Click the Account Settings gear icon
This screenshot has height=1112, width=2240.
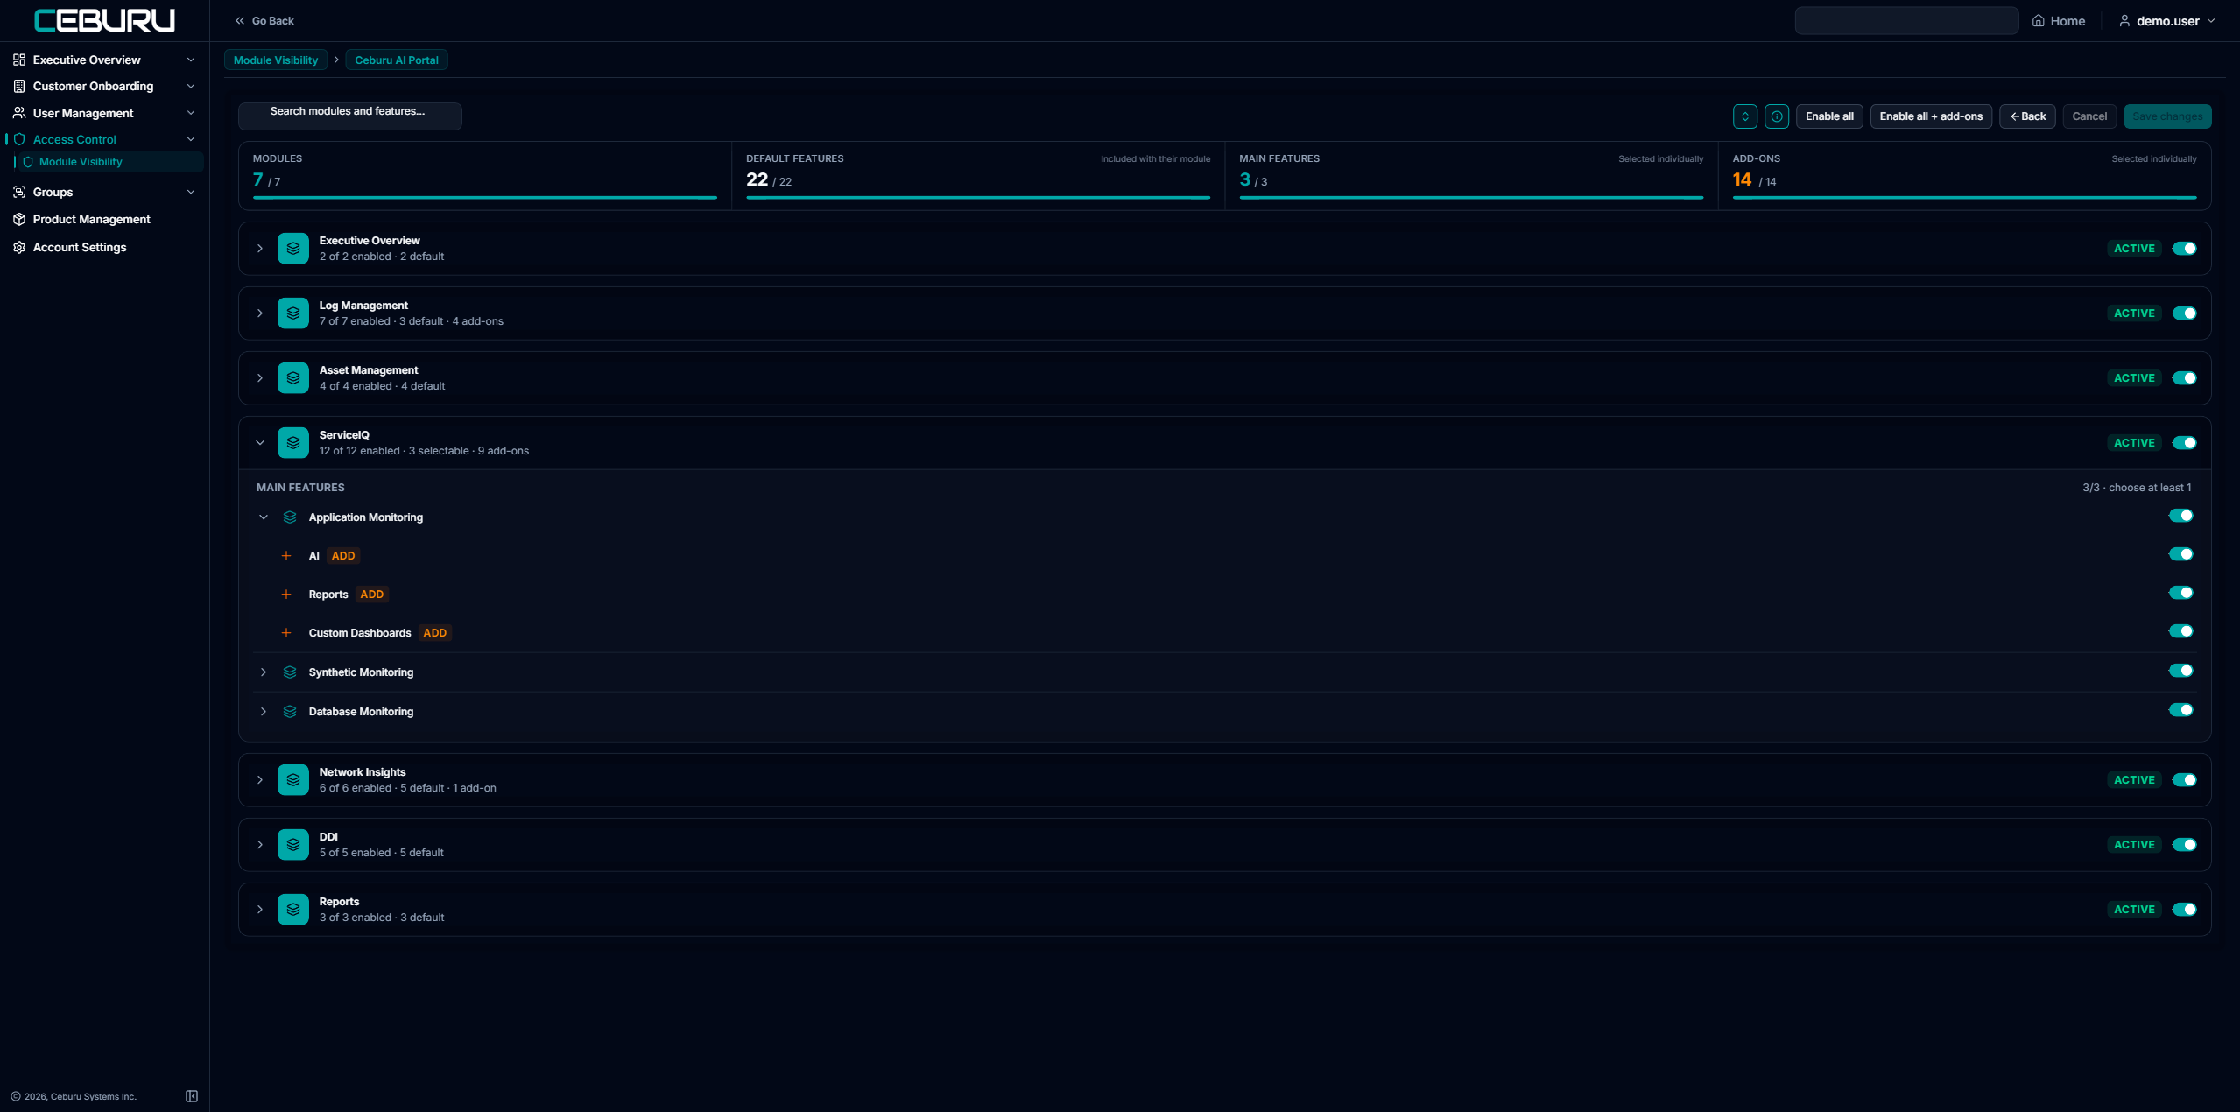19,247
